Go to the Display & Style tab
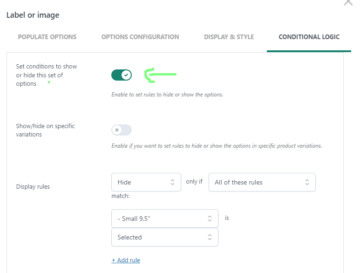360x273 pixels. point(229,37)
